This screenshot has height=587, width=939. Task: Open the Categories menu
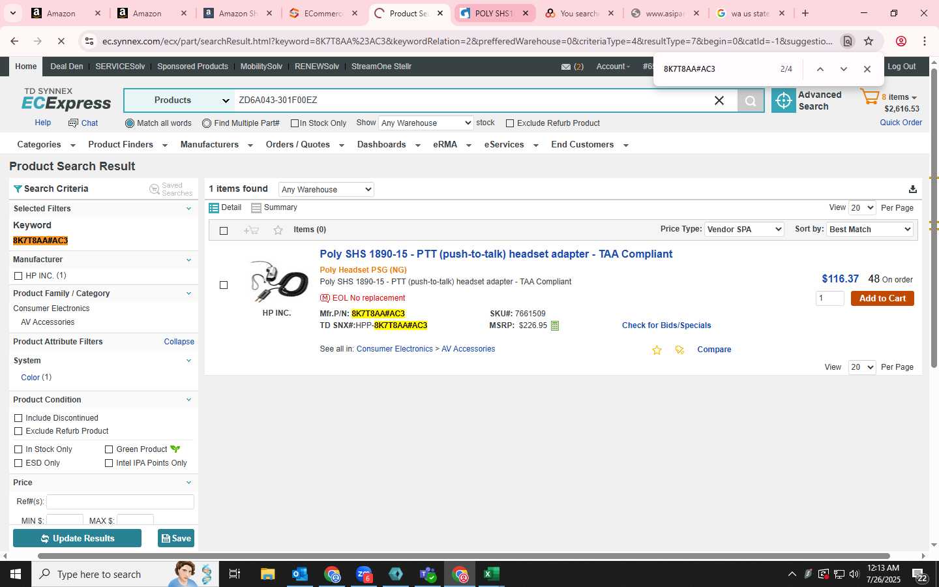[x=46, y=145]
